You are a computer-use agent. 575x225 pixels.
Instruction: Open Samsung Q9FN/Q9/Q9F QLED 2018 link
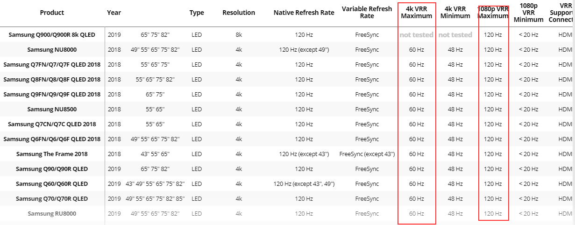(52, 94)
